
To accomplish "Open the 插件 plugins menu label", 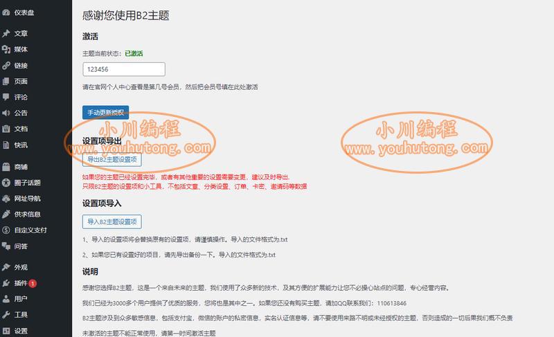I will pyautogui.click(x=21, y=283).
